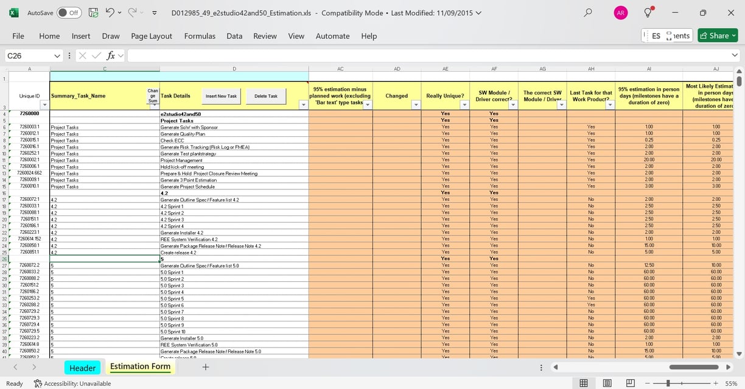Switch to Normal view icon
The width and height of the screenshot is (745, 389).
click(584, 383)
